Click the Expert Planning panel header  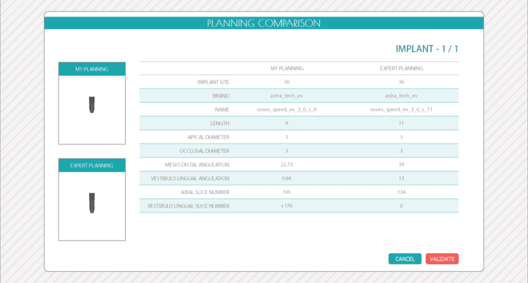[92, 165]
